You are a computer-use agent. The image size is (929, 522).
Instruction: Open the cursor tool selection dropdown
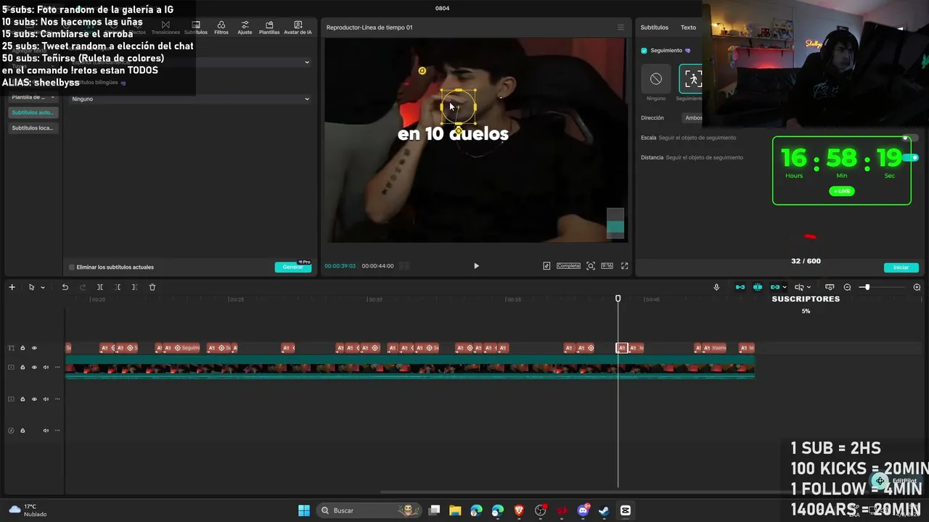(43, 288)
